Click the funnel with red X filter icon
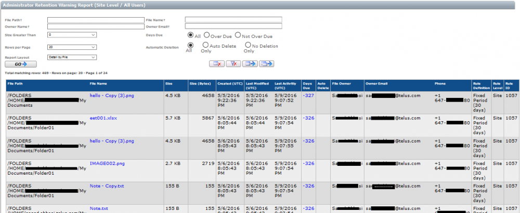This screenshot has height=213, width=520. click(233, 64)
